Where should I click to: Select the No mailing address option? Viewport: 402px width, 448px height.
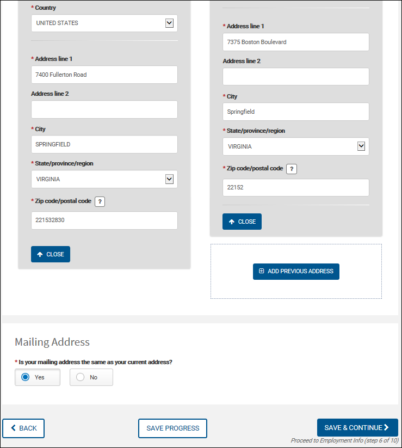click(x=91, y=377)
